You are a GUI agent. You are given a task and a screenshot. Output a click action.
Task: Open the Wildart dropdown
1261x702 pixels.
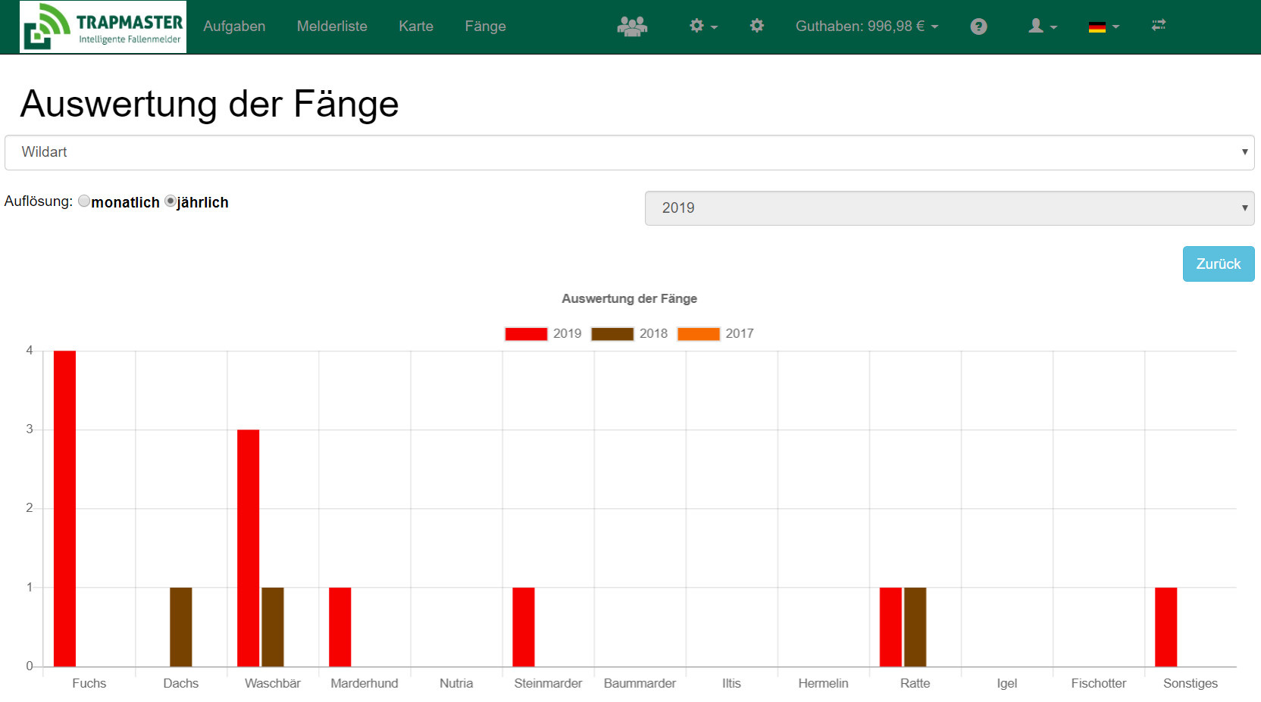[x=629, y=152]
